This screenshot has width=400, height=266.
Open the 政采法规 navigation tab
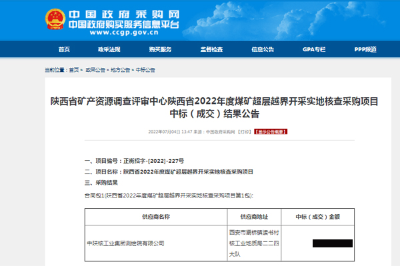109,50
